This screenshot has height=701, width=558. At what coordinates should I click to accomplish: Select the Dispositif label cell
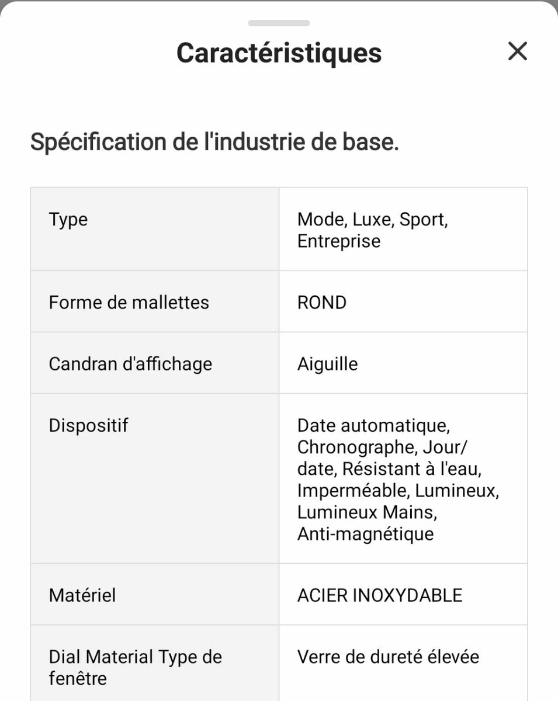click(155, 478)
